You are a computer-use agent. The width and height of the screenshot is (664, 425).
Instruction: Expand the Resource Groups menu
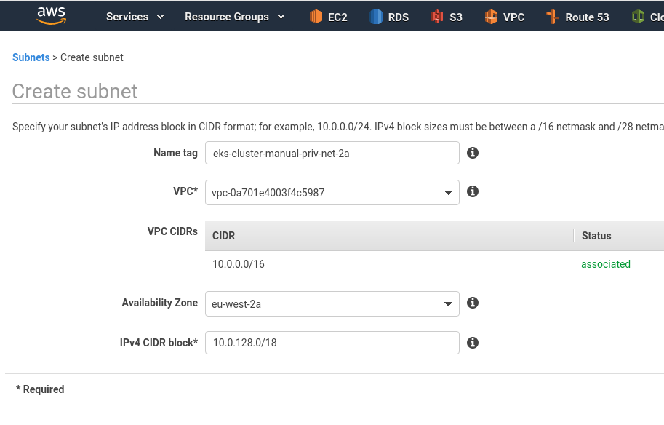(x=234, y=17)
